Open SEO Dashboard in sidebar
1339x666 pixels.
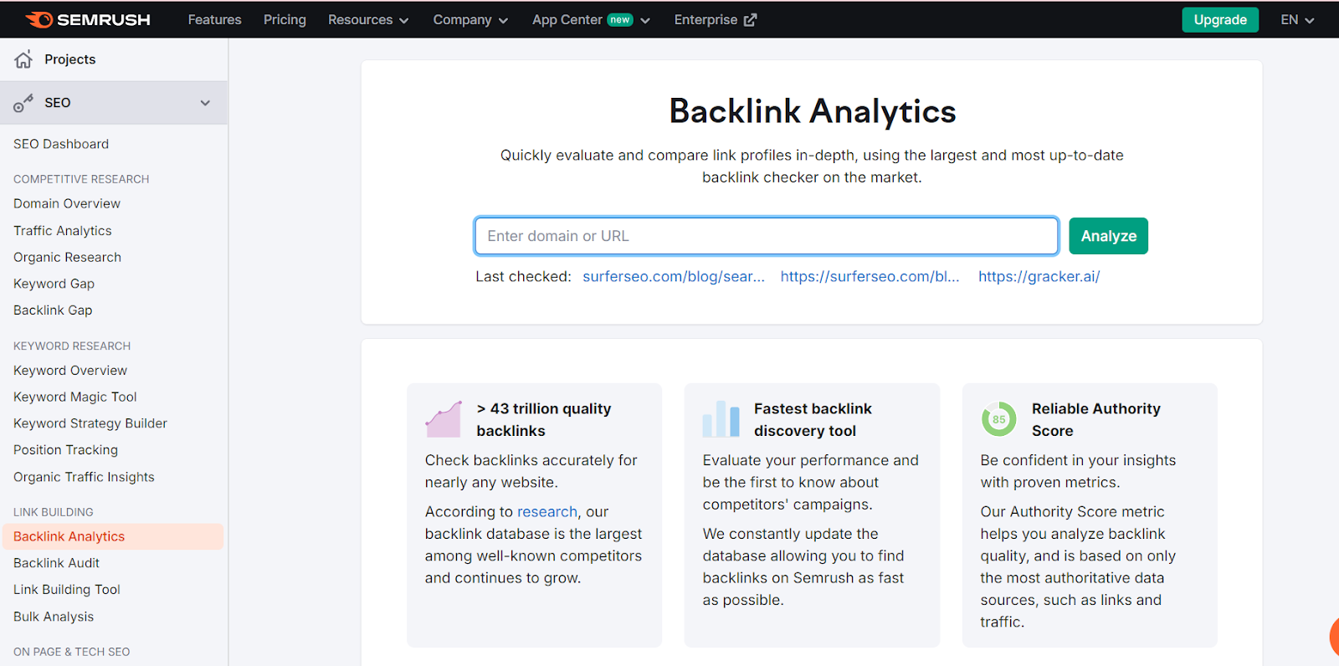[x=61, y=144]
